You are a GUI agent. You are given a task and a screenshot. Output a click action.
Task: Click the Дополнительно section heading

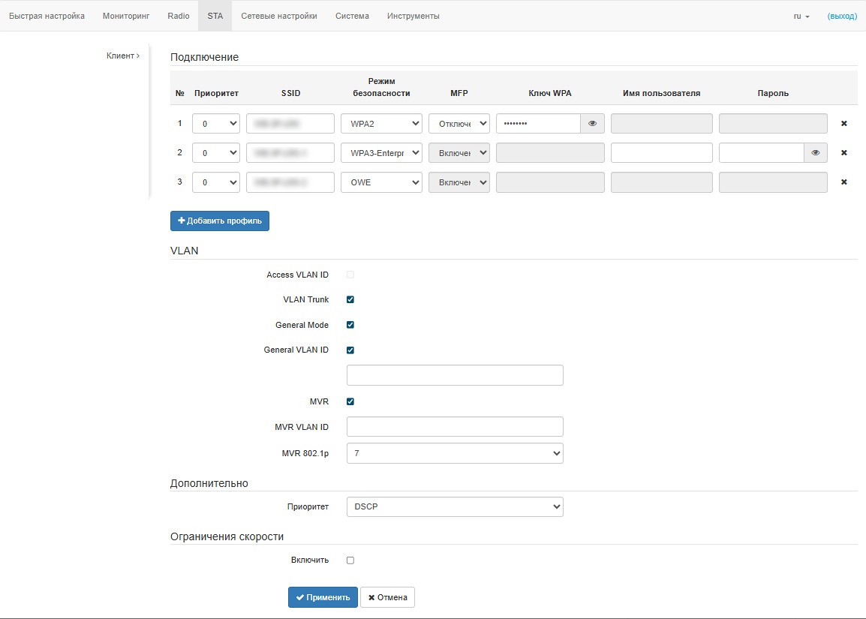pyautogui.click(x=209, y=483)
